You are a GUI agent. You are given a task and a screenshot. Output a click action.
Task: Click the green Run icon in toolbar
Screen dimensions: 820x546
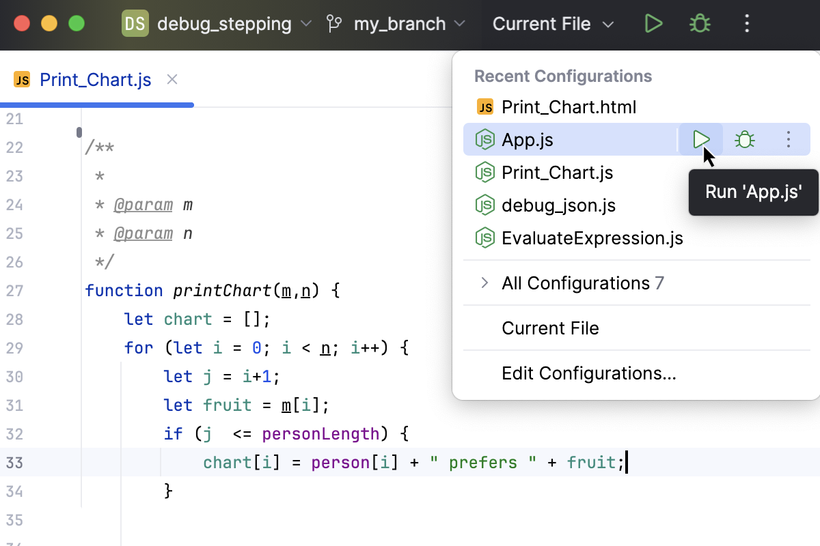(653, 24)
